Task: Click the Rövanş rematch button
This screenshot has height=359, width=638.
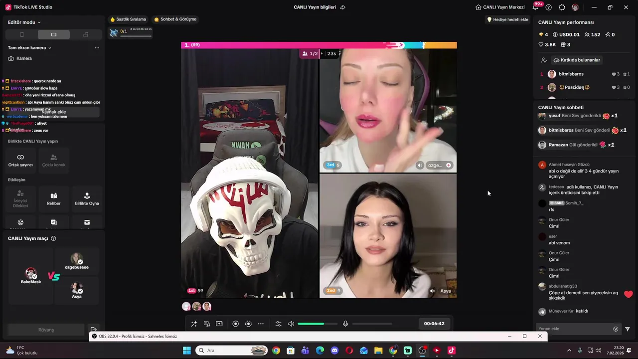Action: click(x=46, y=330)
